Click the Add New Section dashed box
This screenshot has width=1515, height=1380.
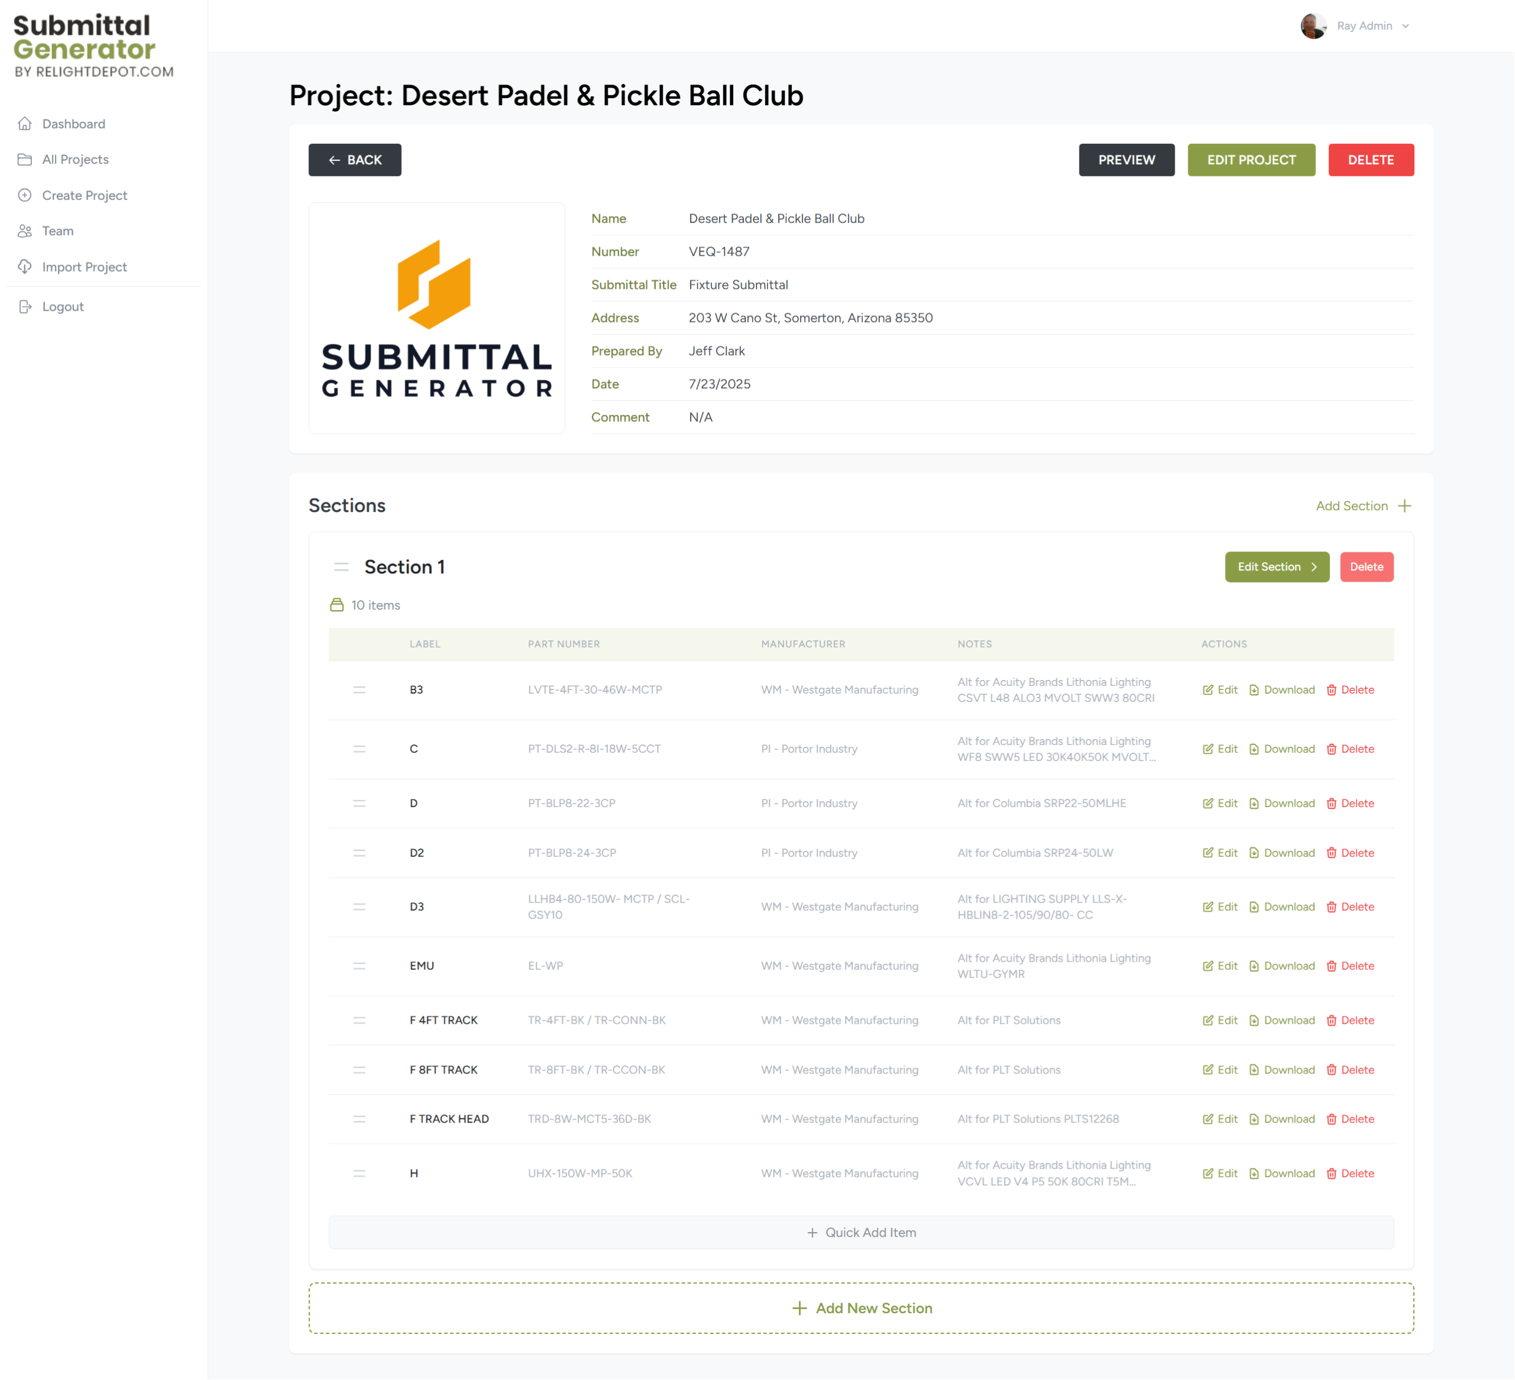[x=861, y=1308]
